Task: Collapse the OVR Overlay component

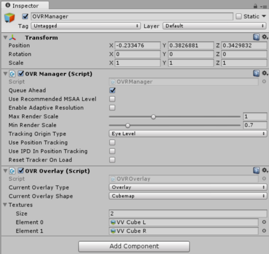Action: click(x=5, y=171)
